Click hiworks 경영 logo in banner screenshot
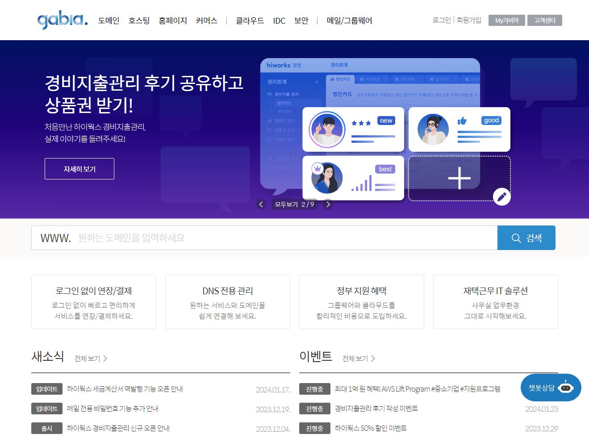The height and width of the screenshot is (438, 589). pyautogui.click(x=284, y=65)
